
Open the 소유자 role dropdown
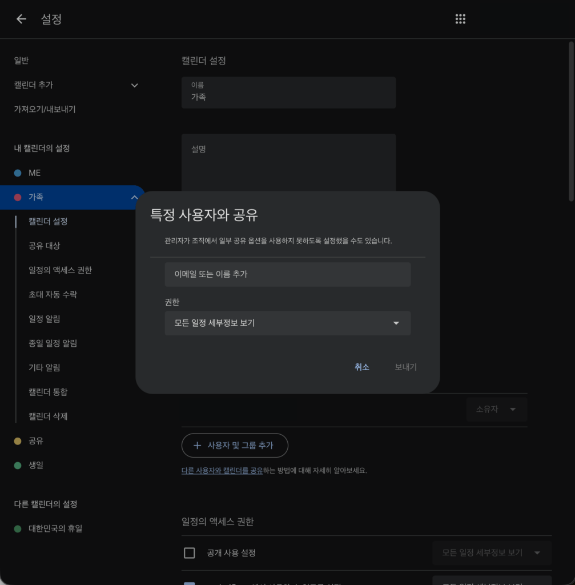(x=496, y=410)
